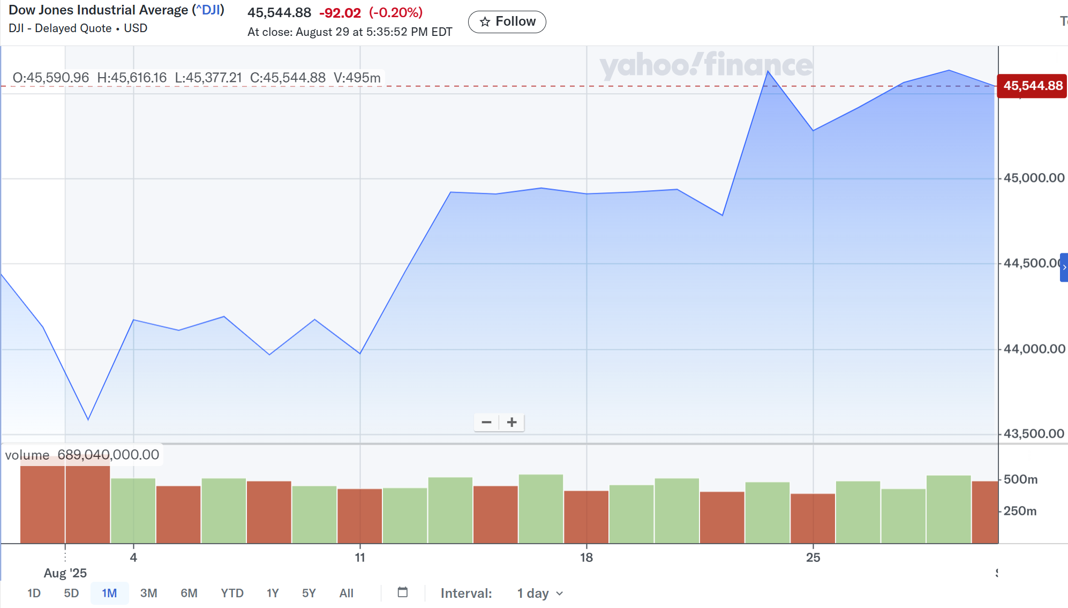Show All historical data range
The width and height of the screenshot is (1068, 608).
tap(346, 594)
